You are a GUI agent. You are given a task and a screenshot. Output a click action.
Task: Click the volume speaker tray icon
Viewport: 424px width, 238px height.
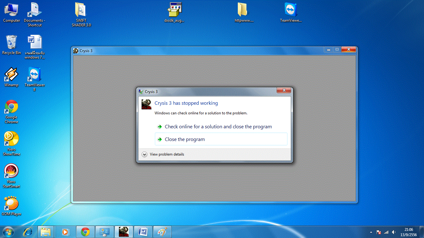(394, 232)
